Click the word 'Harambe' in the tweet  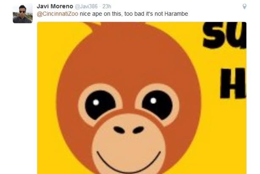click(x=176, y=14)
